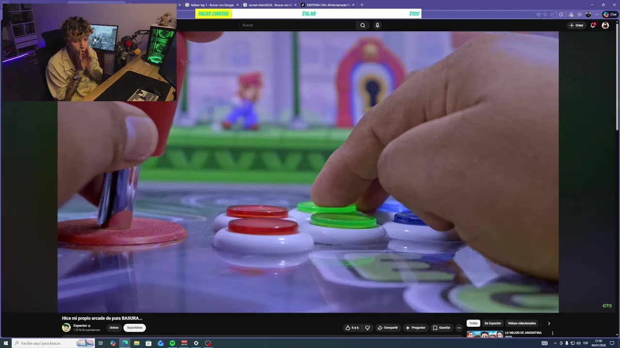Image resolution: width=620 pixels, height=348 pixels.
Task: Select the Todos filter chip
Action: pyautogui.click(x=473, y=323)
